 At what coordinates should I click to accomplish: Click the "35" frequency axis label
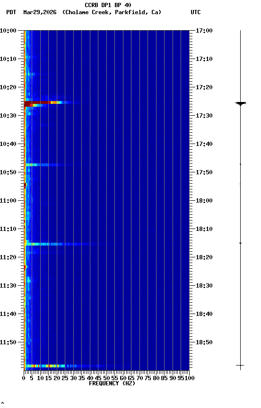(81, 379)
